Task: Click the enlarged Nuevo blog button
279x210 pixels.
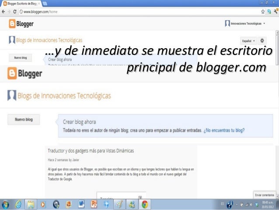Action: click(24, 120)
